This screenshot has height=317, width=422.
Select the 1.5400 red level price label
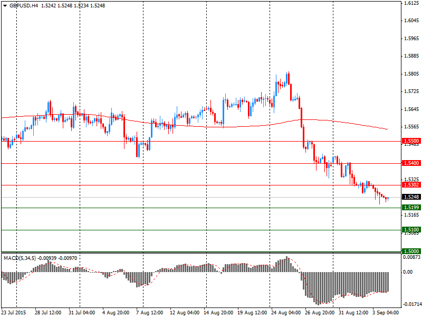pyautogui.click(x=411, y=163)
